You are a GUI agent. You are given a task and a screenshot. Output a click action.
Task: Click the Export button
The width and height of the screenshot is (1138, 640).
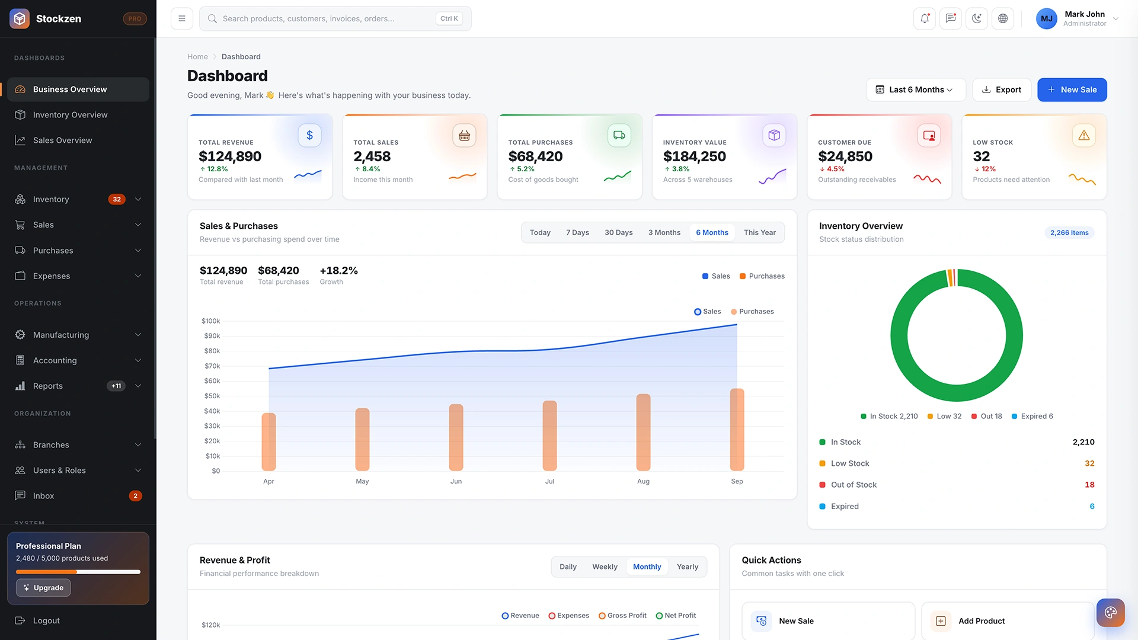(1002, 89)
